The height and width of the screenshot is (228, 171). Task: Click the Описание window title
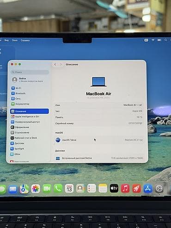pyautogui.click(x=72, y=64)
